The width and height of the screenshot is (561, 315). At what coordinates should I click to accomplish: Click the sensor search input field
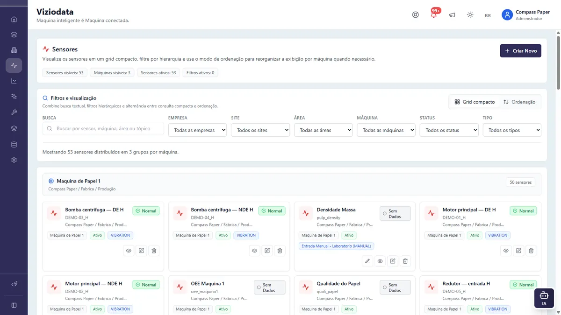point(103,128)
